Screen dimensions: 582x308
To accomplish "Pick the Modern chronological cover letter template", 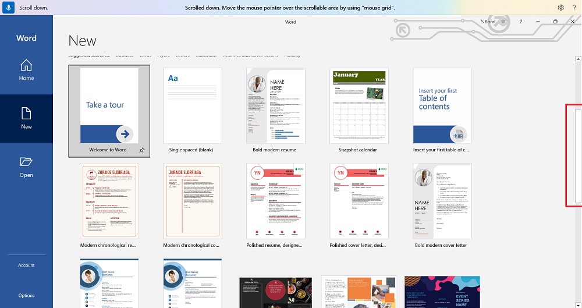I will point(193,206).
